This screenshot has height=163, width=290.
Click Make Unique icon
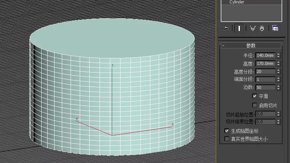(253, 28)
